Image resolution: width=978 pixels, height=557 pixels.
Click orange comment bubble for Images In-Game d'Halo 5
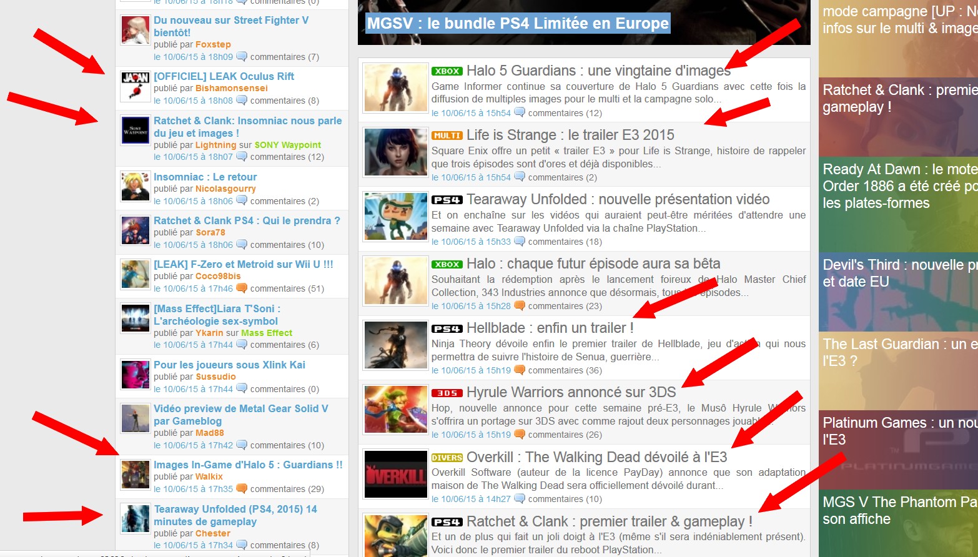pos(242,488)
